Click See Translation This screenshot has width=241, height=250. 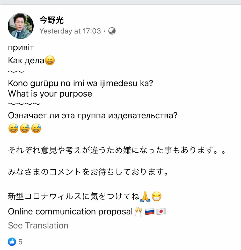point(38,225)
